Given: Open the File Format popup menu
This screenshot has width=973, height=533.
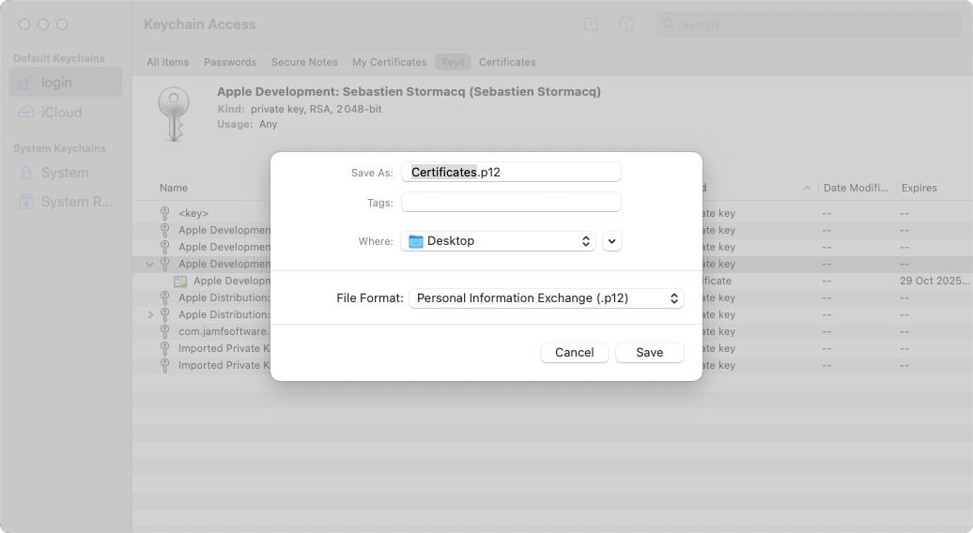Looking at the screenshot, I should tap(546, 298).
